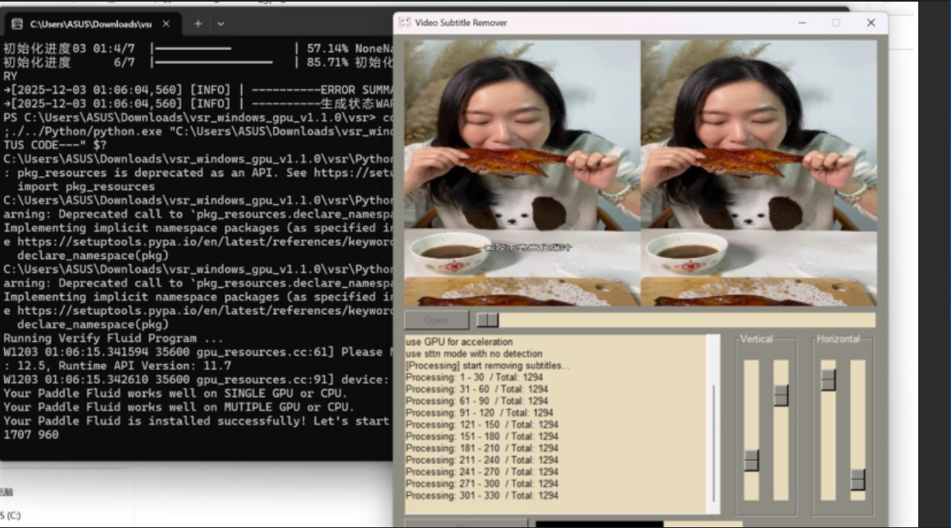The height and width of the screenshot is (528, 951).
Task: Expand the terminal profile dropdown arrow
Action: (220, 25)
